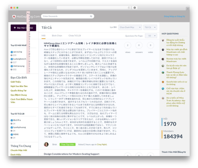
Task: Open the Chuyên Mục Hỏi link
Action: point(19,150)
